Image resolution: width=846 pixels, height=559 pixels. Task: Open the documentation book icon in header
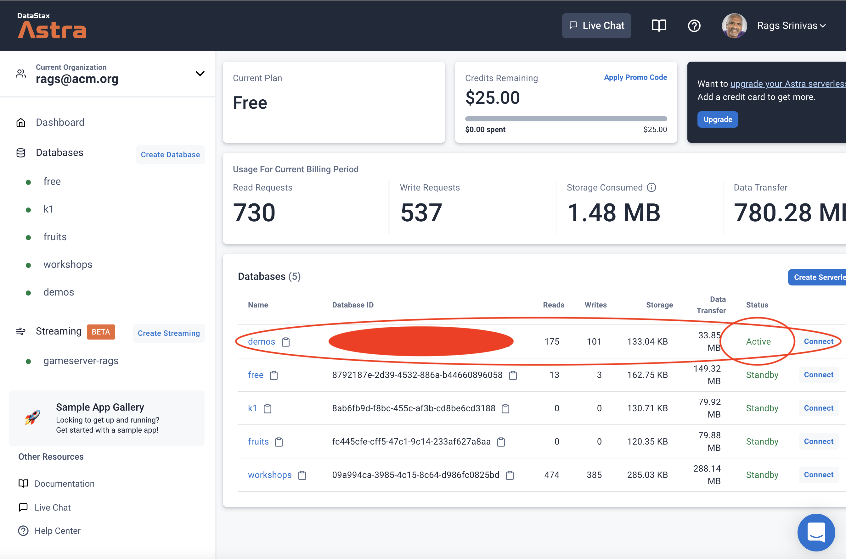point(659,26)
